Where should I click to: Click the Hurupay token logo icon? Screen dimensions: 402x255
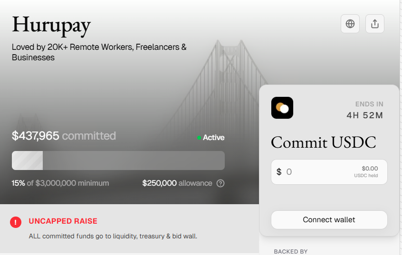point(282,108)
